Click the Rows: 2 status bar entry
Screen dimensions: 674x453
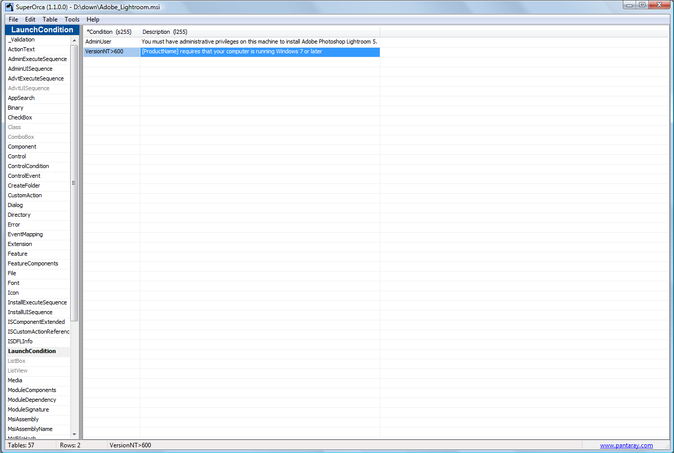pos(70,445)
